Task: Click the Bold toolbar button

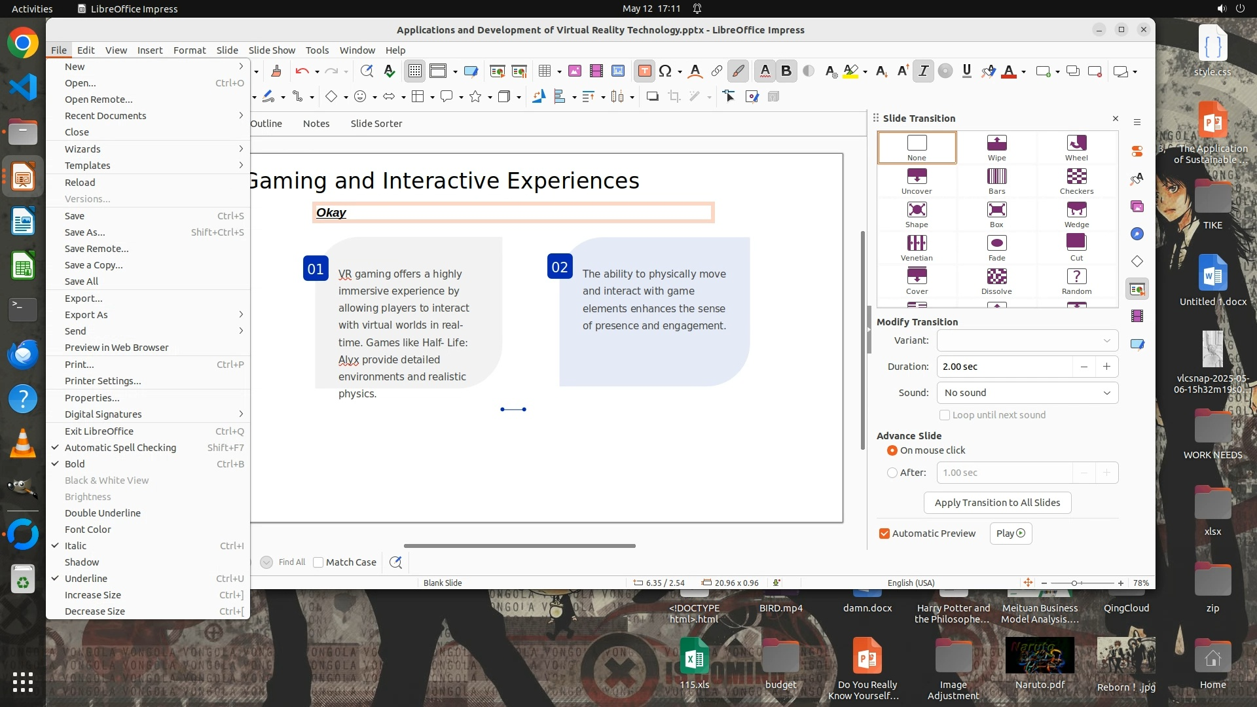Action: pyautogui.click(x=786, y=71)
